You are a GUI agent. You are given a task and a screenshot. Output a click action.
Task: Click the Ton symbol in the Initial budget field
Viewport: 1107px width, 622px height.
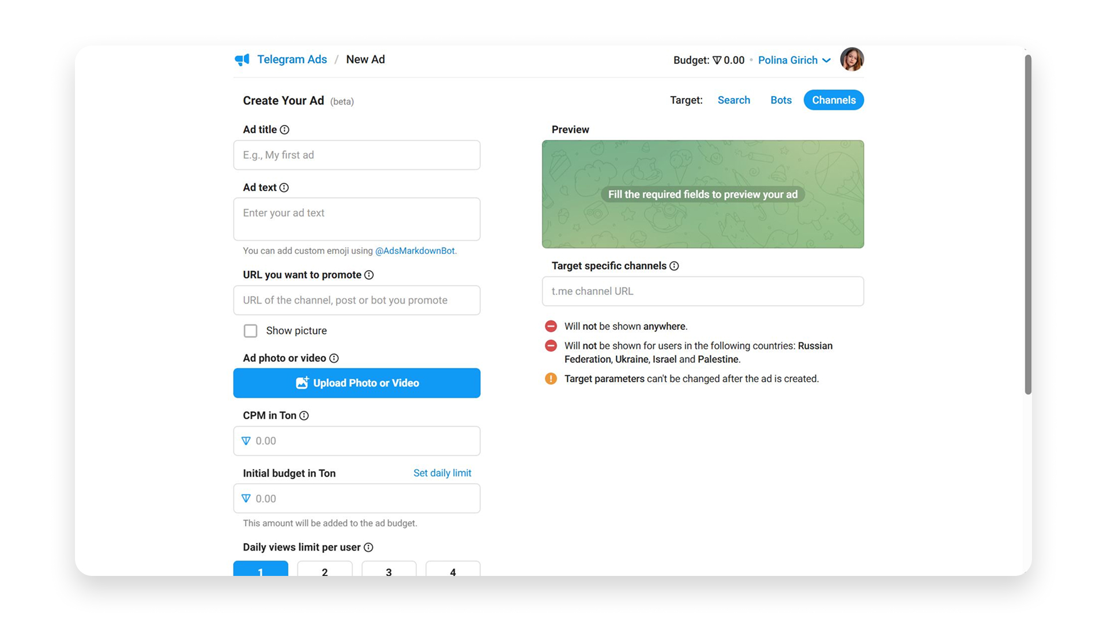(x=246, y=499)
